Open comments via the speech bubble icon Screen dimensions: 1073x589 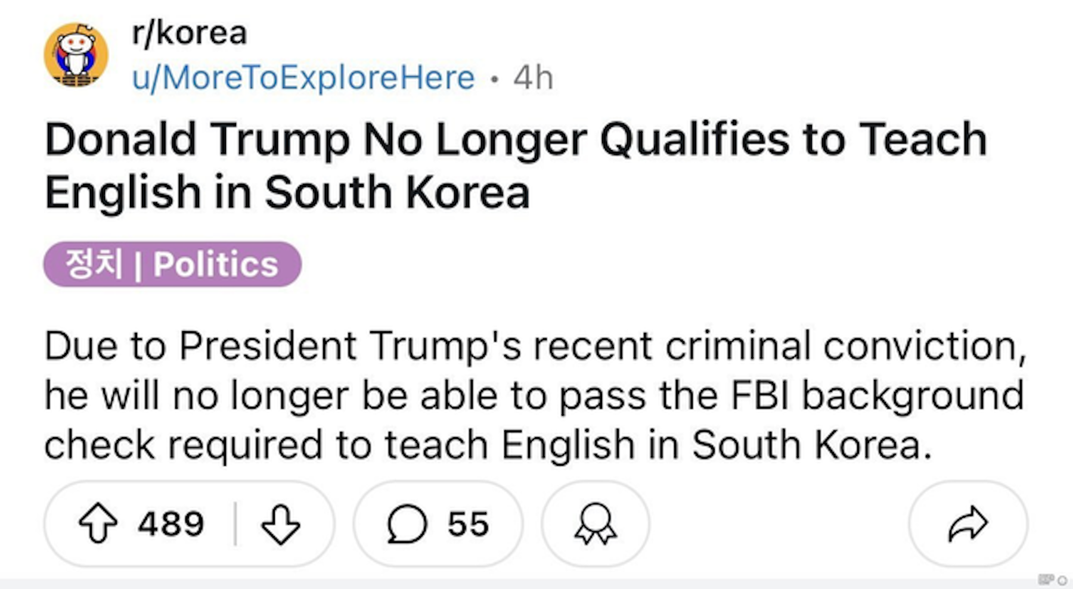click(x=407, y=524)
